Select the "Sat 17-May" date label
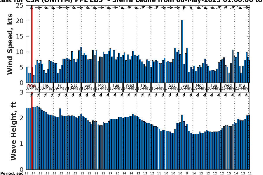Viewport: 263px width, 175px height. [172, 87]
